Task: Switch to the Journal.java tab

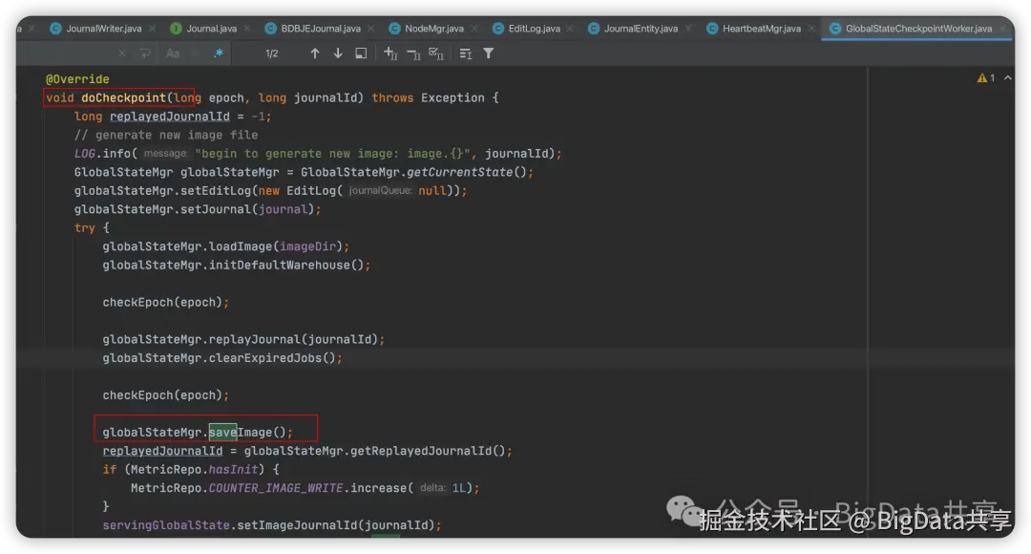Action: click(x=211, y=29)
